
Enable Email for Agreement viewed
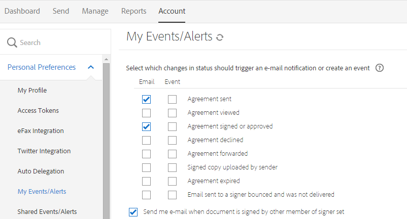147,113
